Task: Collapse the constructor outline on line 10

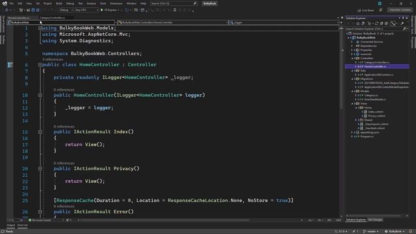Action: (x=40, y=95)
